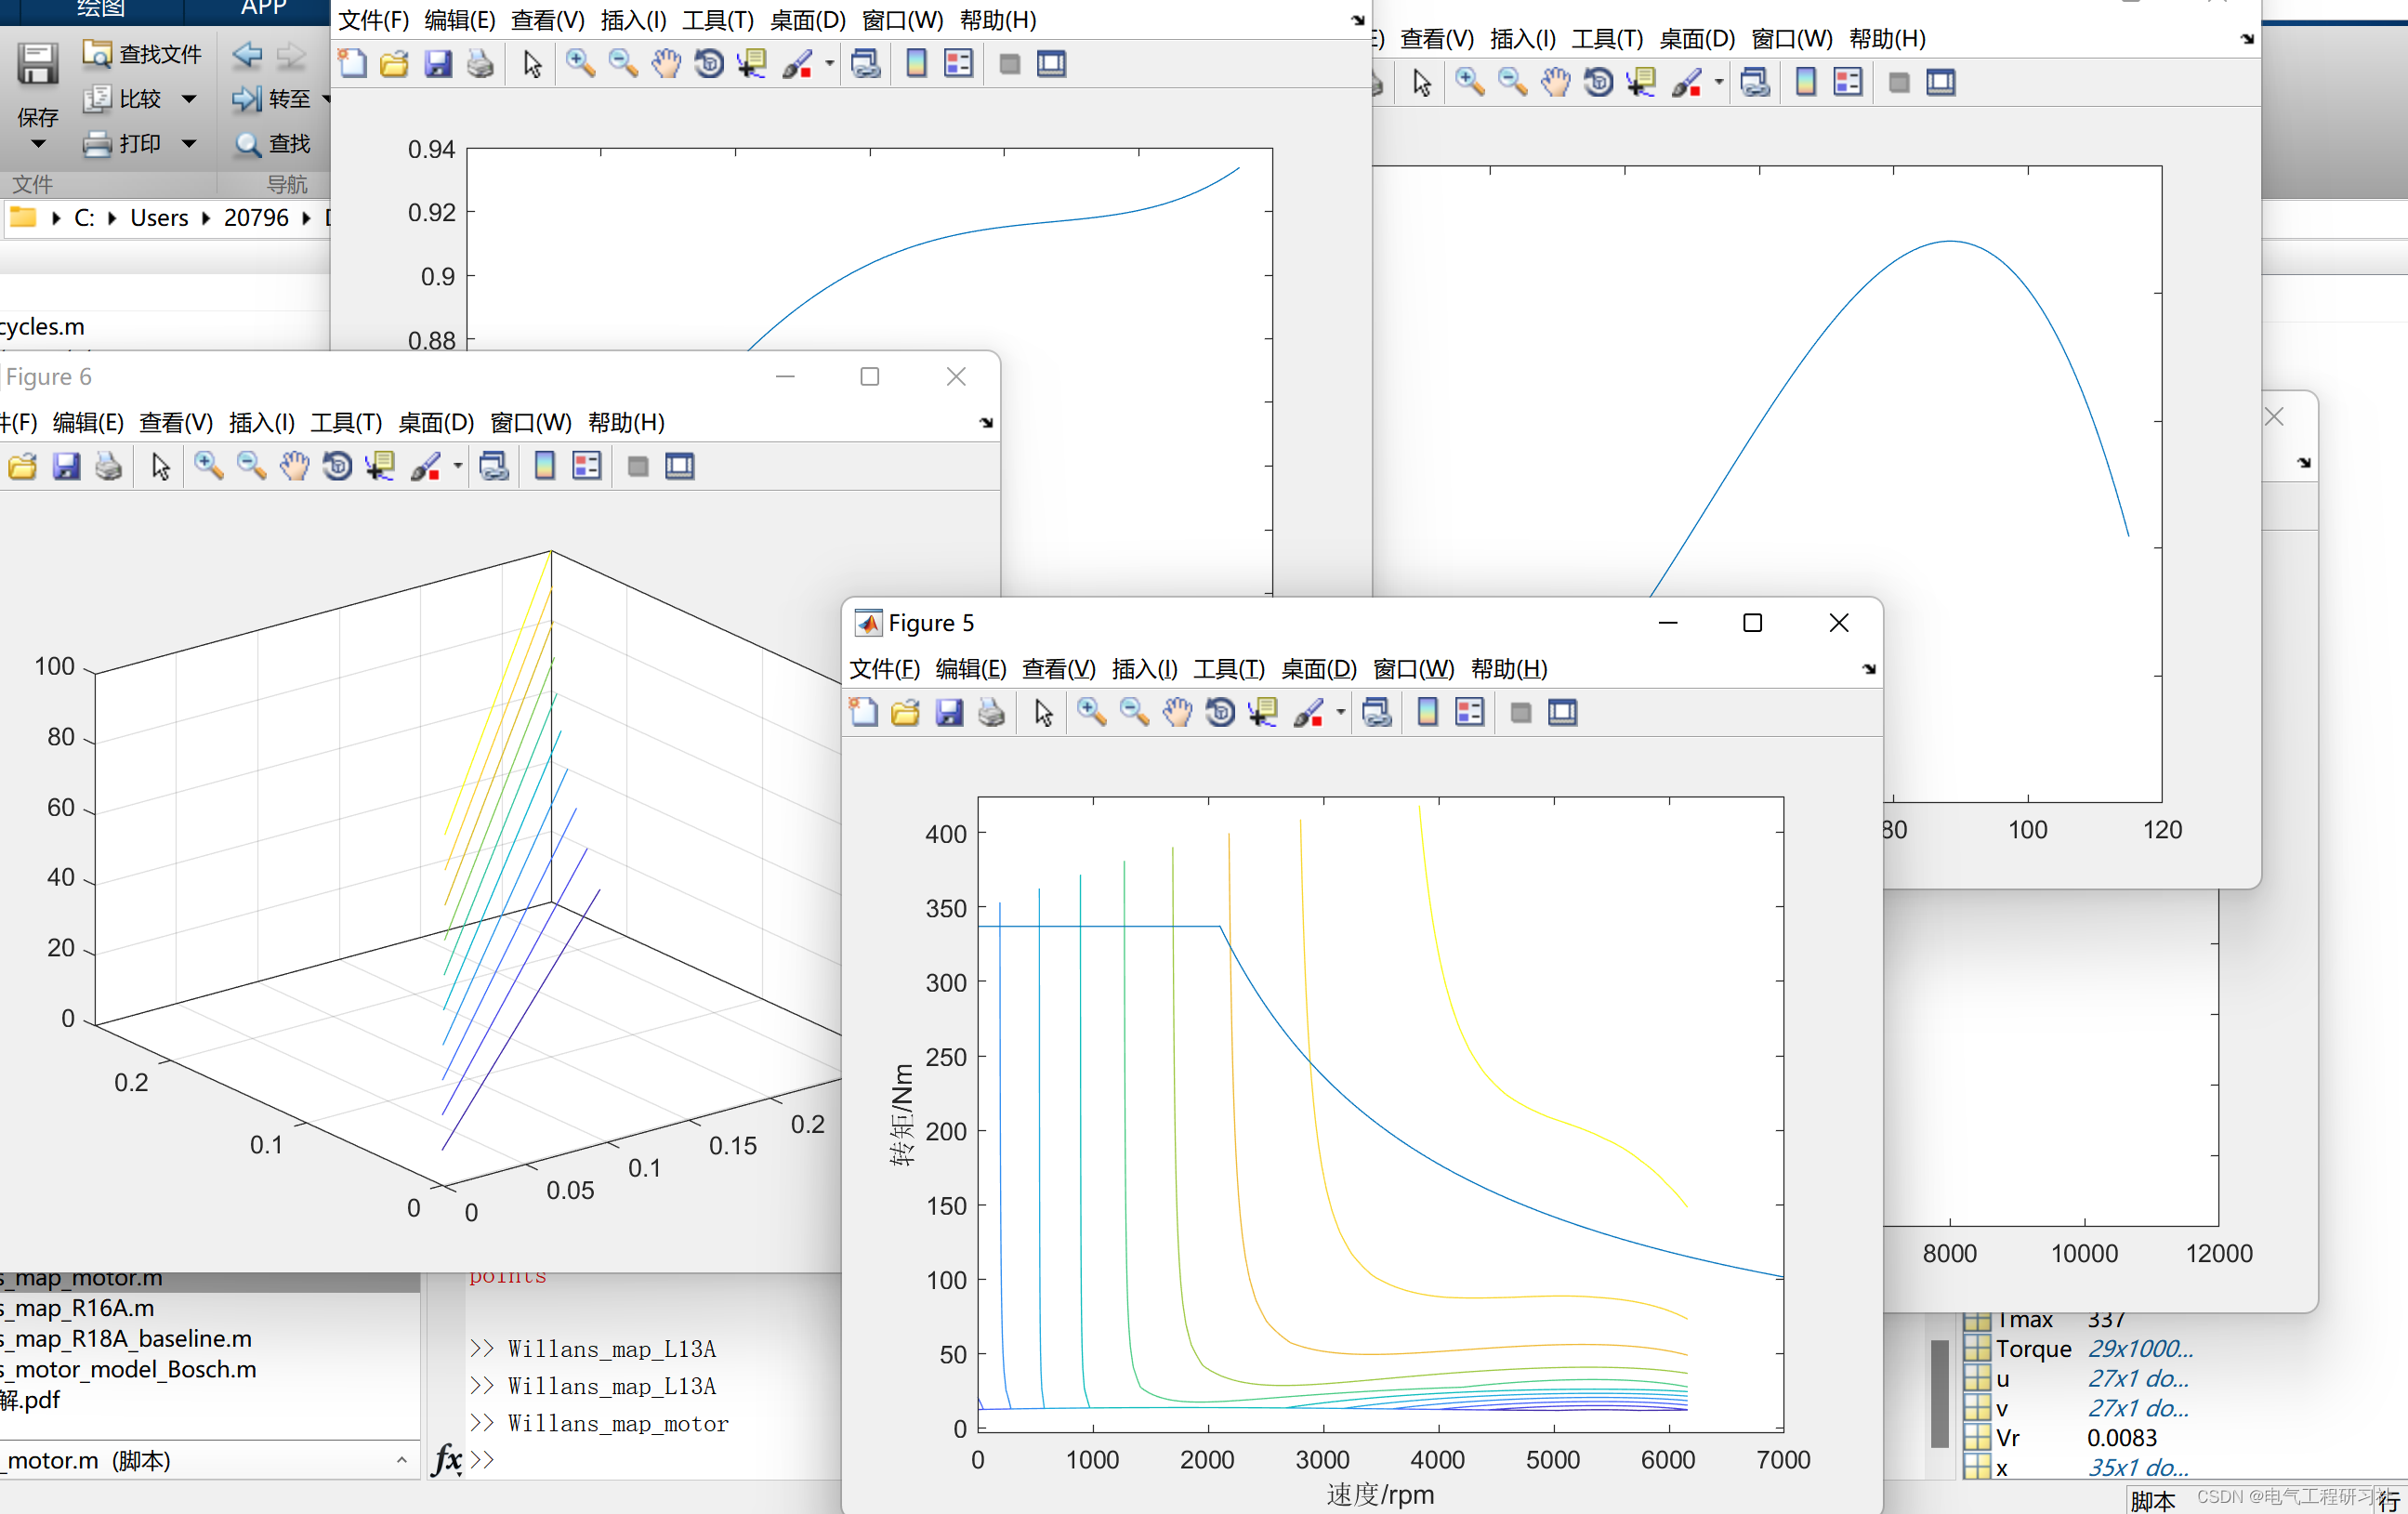Insert Legend in Figure 6
The width and height of the screenshot is (2408, 1514).
click(587, 466)
